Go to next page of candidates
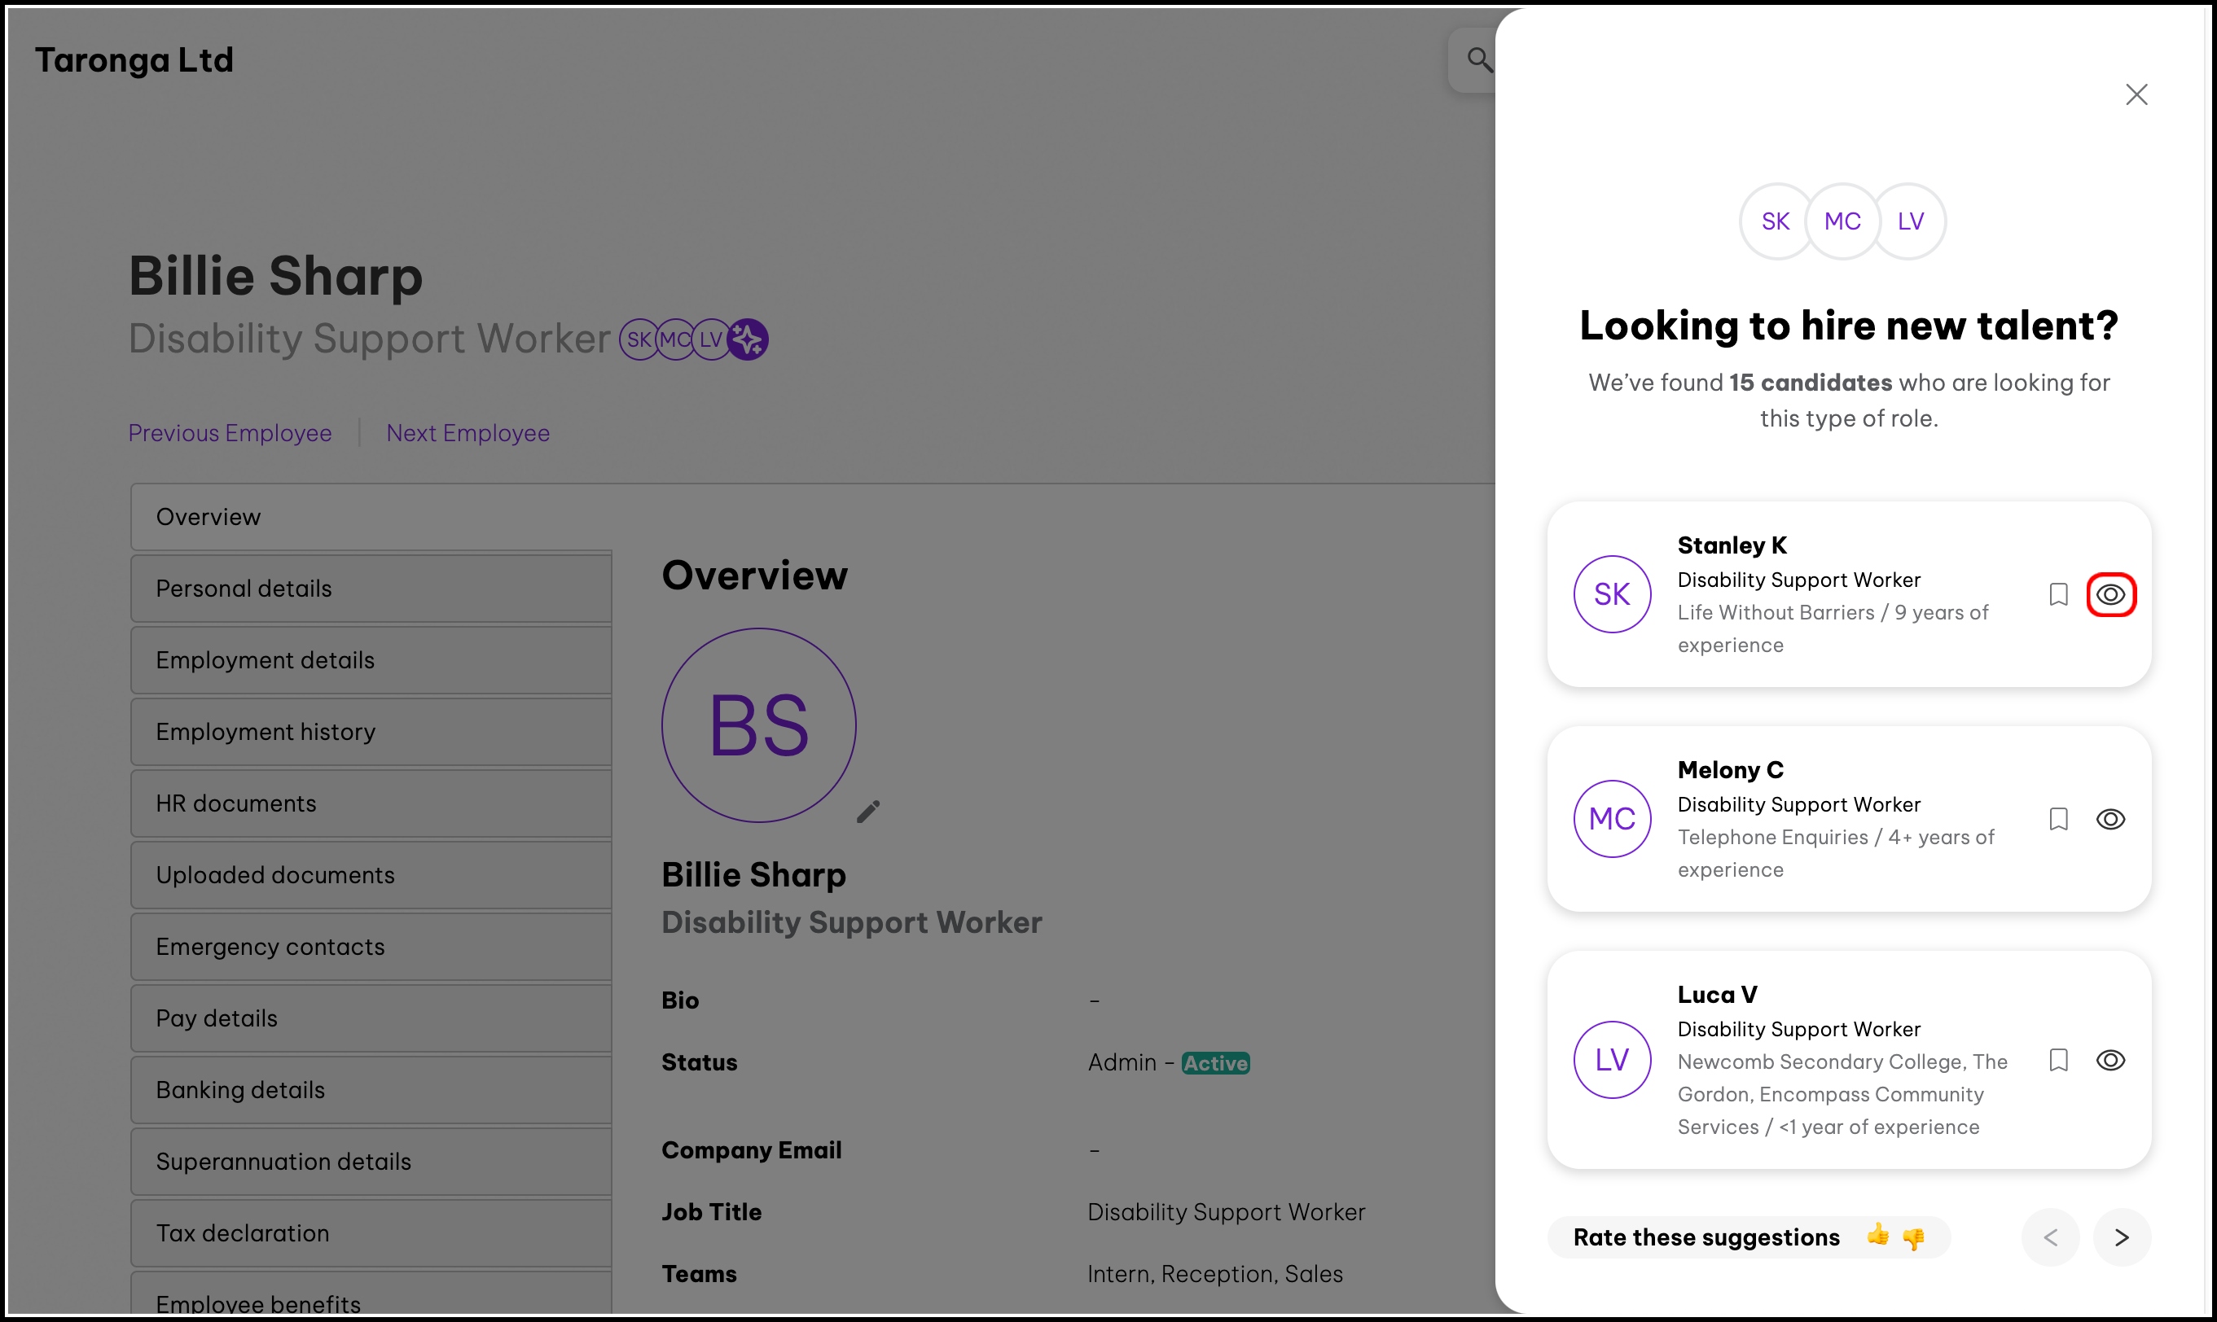 [2122, 1237]
